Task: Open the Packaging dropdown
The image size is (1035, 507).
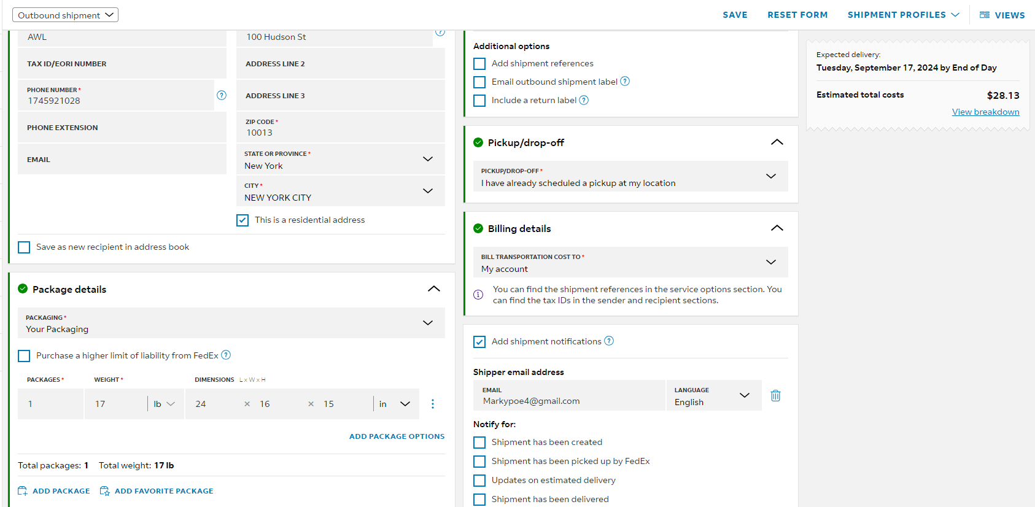Action: point(231,323)
